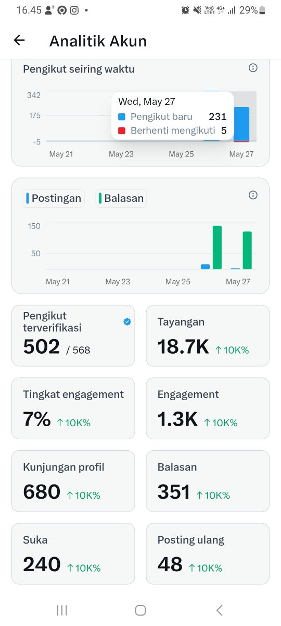The width and height of the screenshot is (281, 626).
Task: Select the May 27 blue follower bar
Action: [241, 124]
